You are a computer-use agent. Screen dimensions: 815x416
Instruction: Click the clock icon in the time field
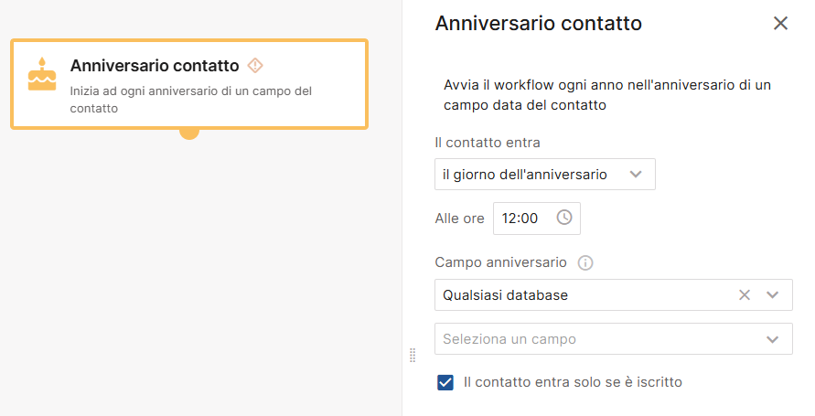click(x=564, y=218)
